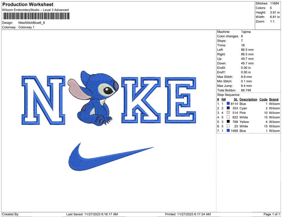The width and height of the screenshot is (282, 217).
Task: Click the white swatch beside 23 stitches
Action: pyautogui.click(x=228, y=126)
